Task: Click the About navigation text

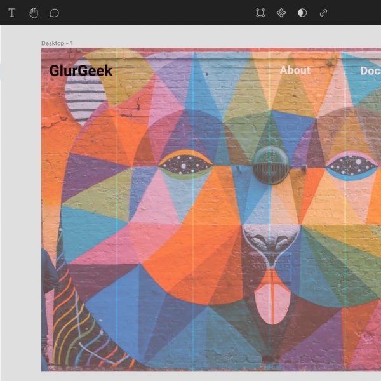Action: click(295, 70)
